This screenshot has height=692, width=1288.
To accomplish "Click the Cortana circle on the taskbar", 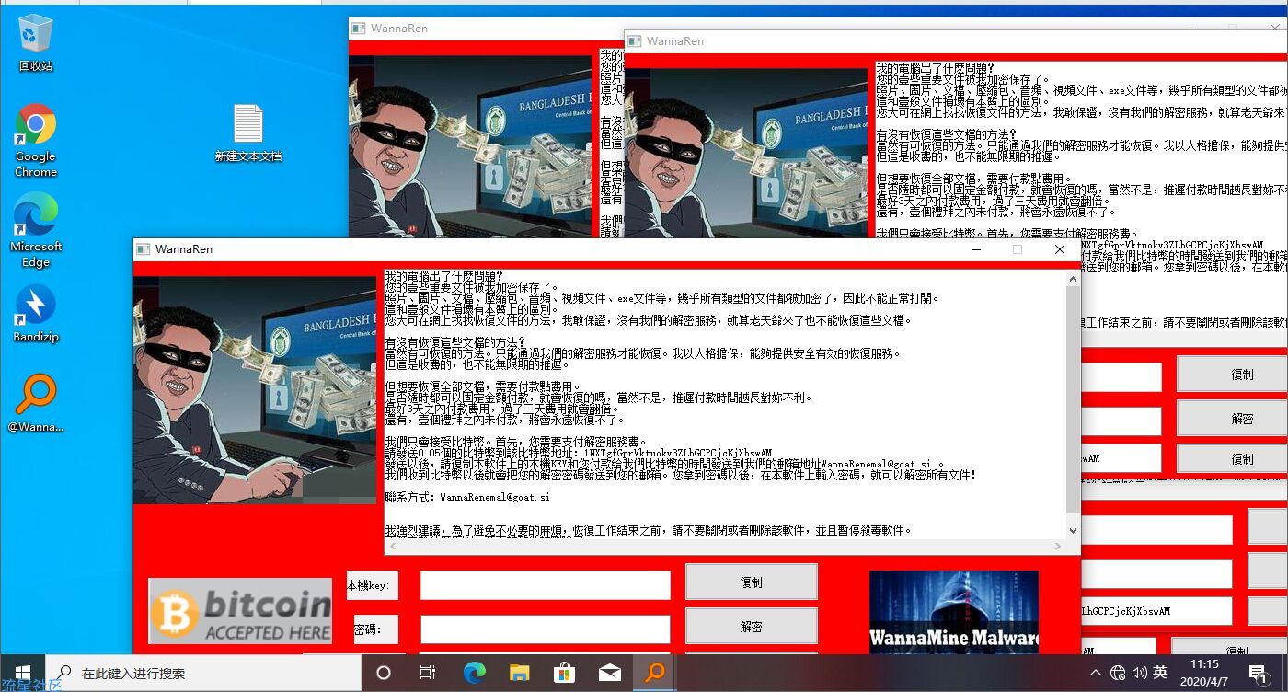I will click(x=384, y=673).
